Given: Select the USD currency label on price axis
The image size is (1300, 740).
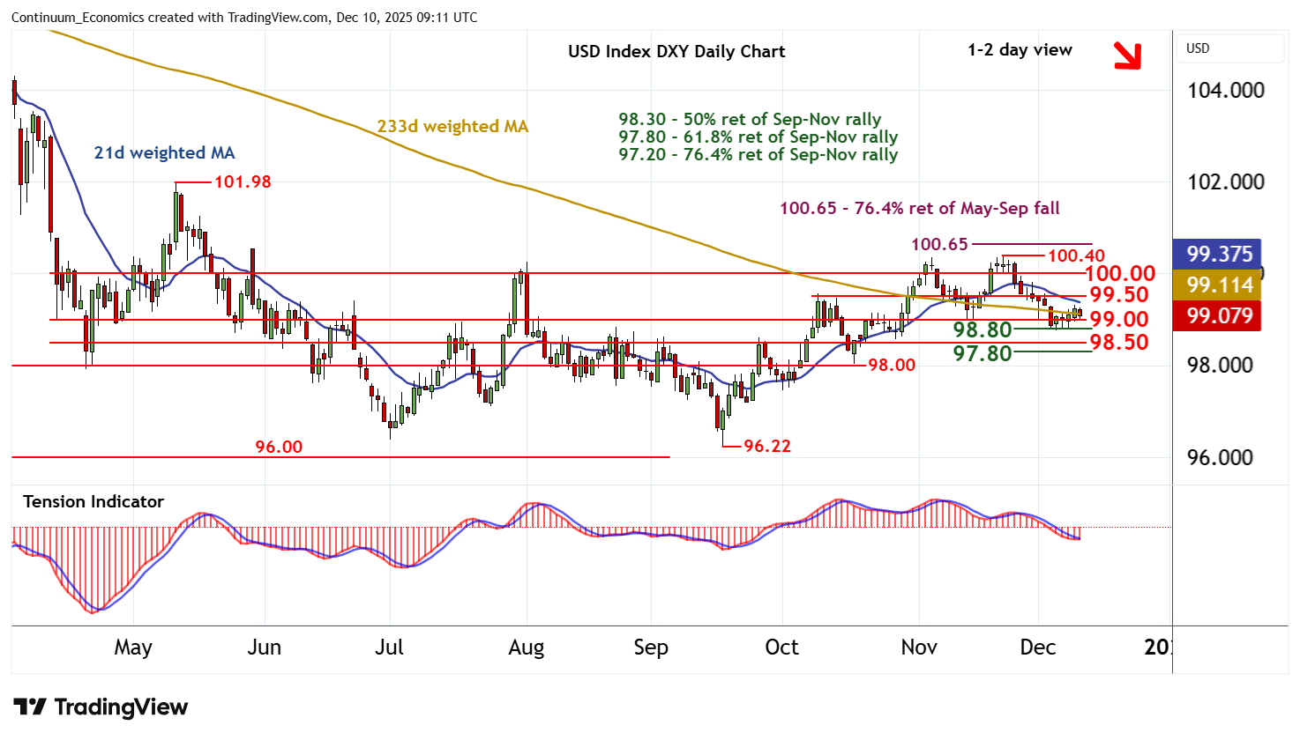Looking at the screenshot, I should tap(1198, 48).
